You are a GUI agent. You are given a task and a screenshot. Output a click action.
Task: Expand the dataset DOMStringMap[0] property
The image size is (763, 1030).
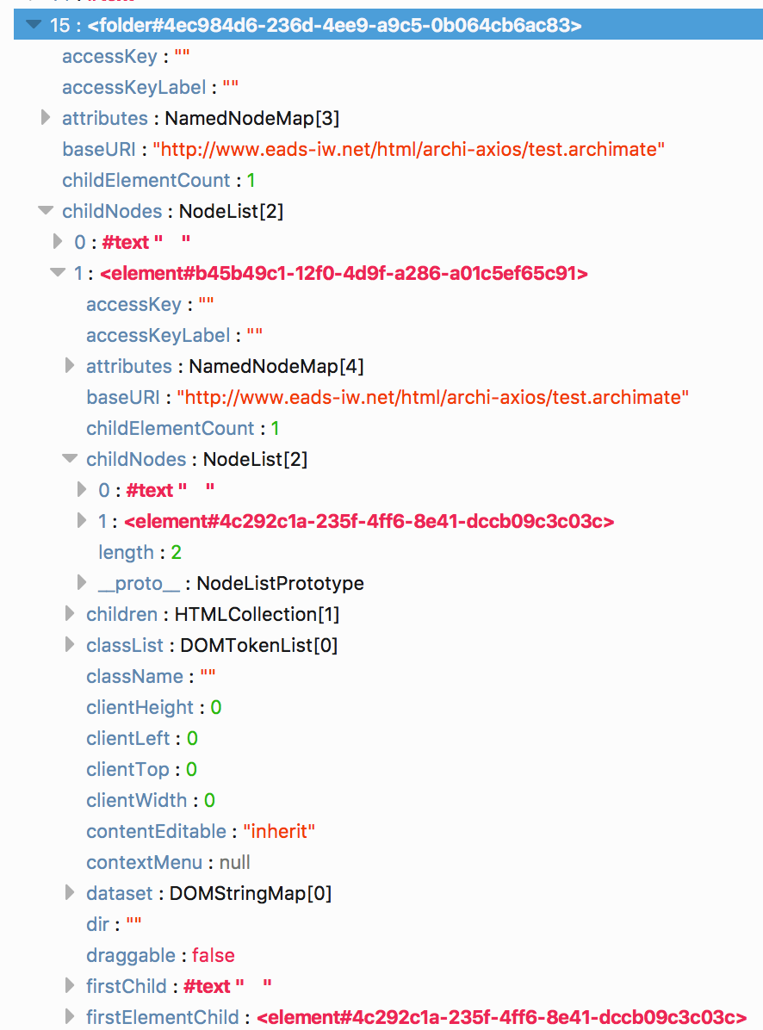69,893
